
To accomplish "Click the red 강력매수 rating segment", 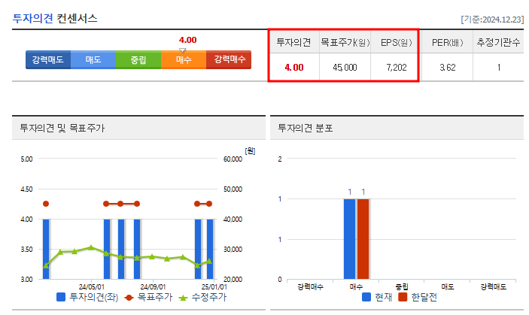I will tap(229, 59).
